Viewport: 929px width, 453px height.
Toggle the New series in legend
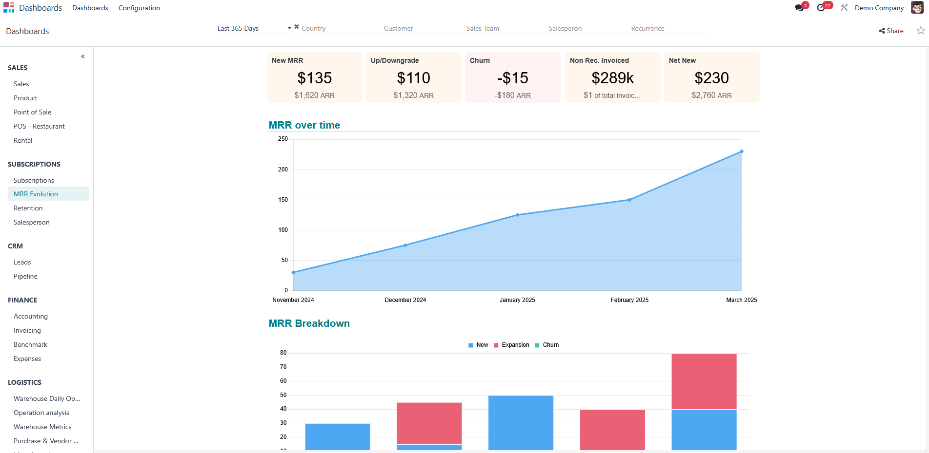(x=478, y=345)
